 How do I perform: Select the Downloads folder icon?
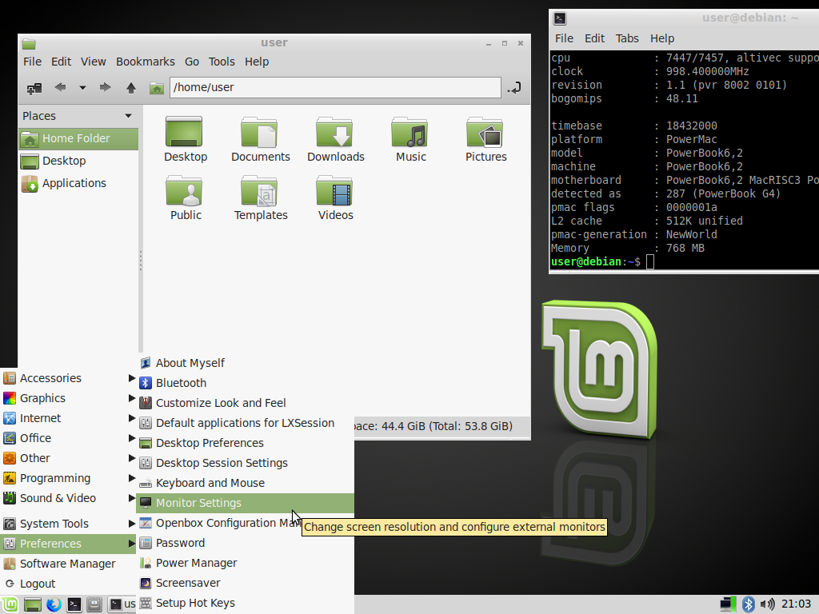coord(335,139)
